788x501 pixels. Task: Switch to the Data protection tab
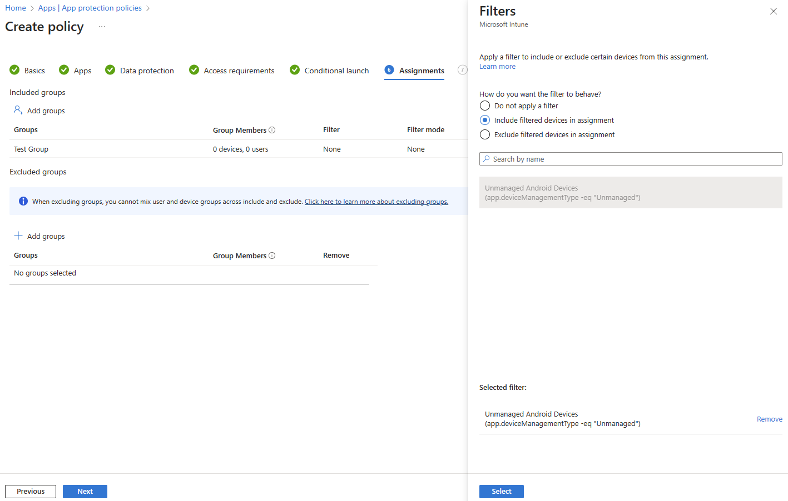click(146, 71)
